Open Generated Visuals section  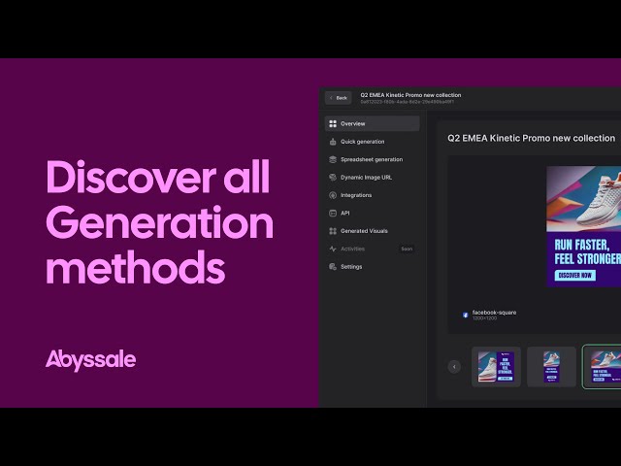coord(372,231)
